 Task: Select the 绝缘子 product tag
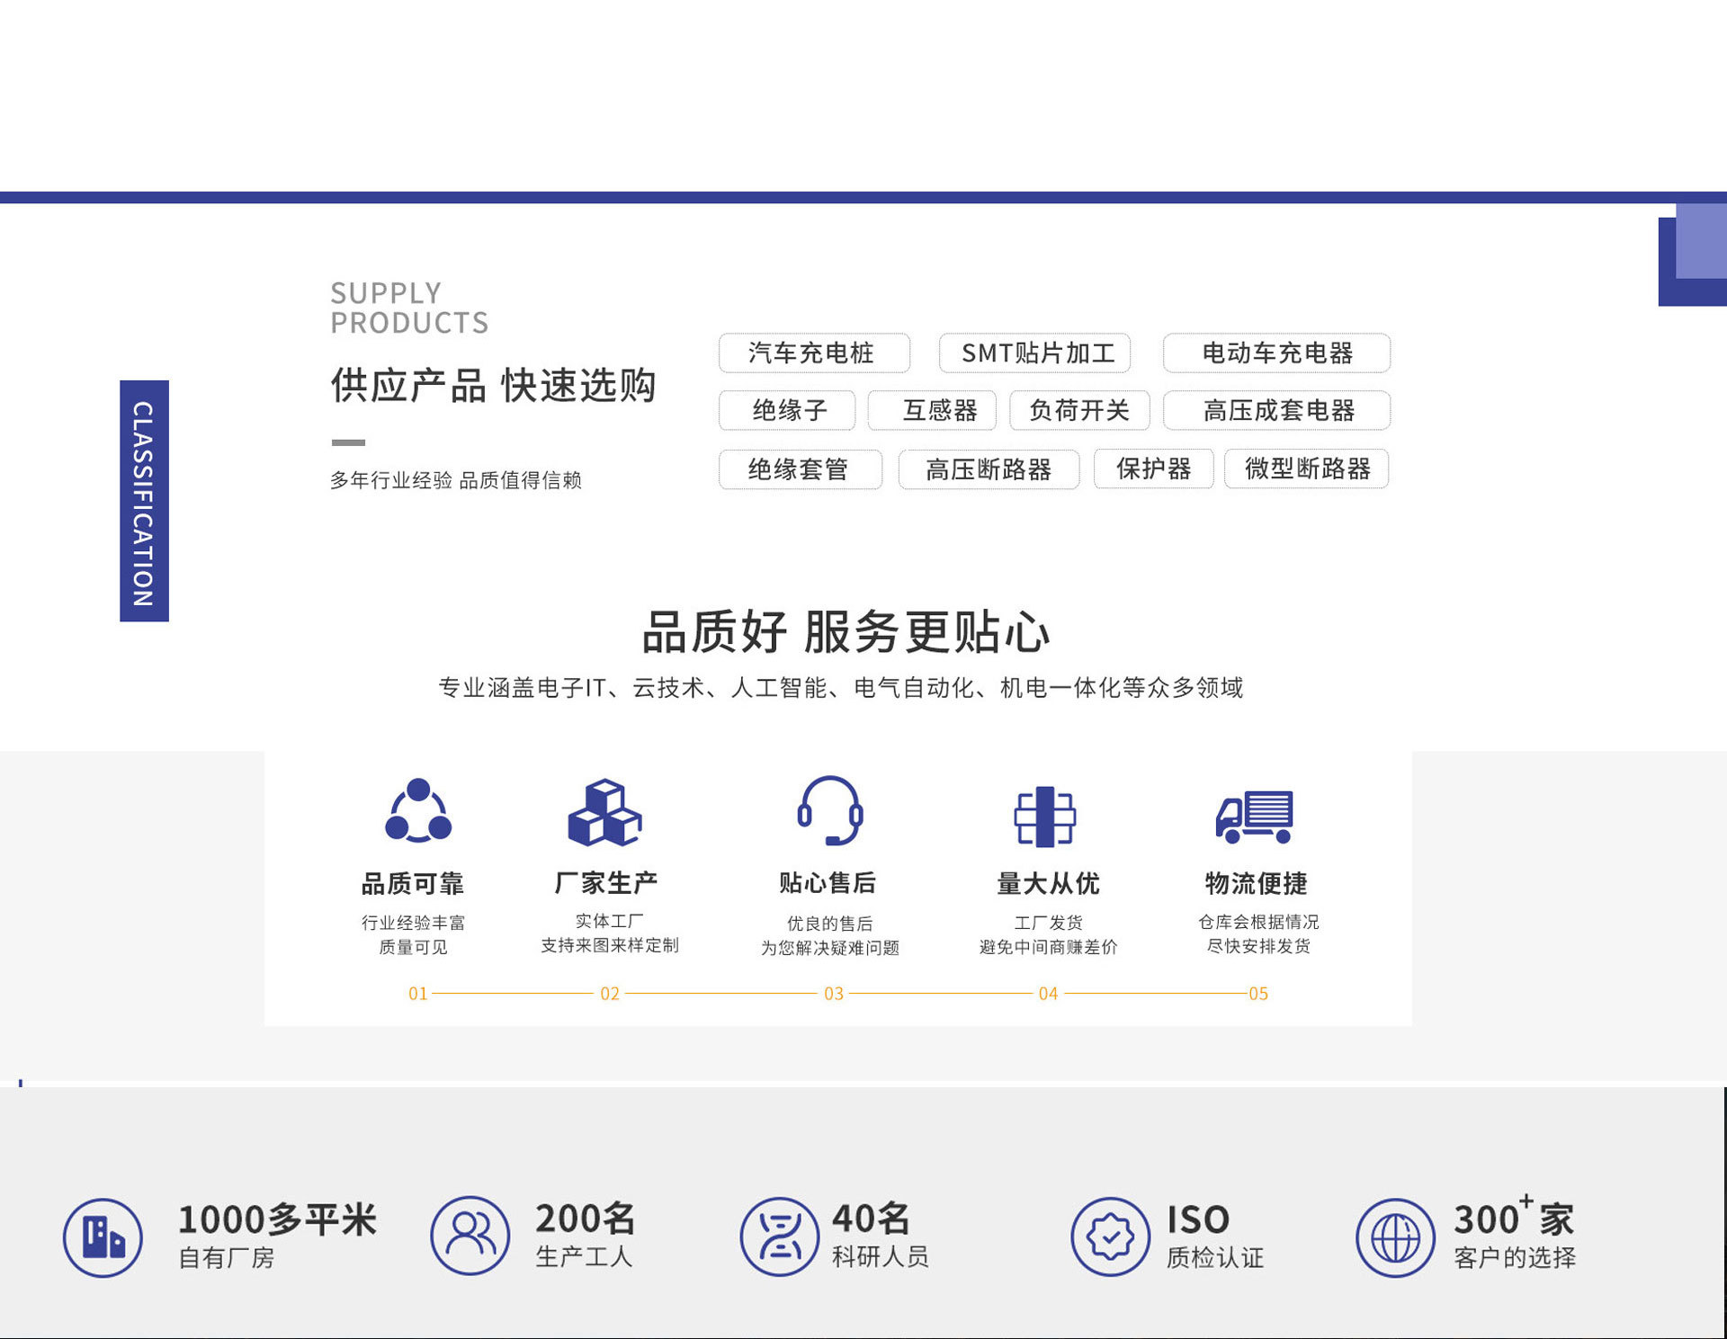(788, 411)
